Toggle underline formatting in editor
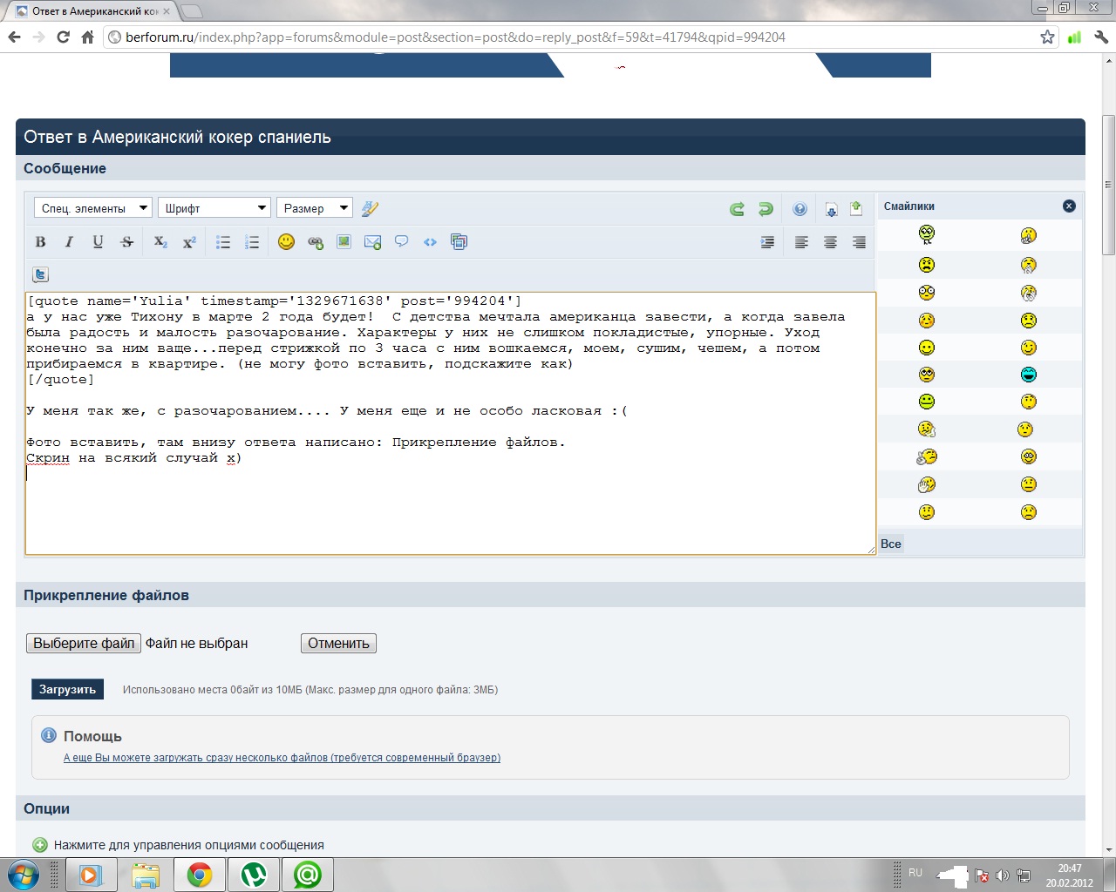Viewport: 1116px width, 892px height. coord(98,242)
